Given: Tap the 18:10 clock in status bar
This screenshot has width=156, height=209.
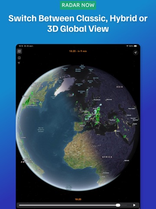Looking at the screenshot, I should click(21, 46).
